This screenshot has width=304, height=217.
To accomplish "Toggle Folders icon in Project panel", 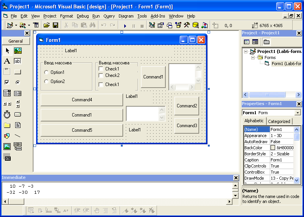I will pos(267,42).
